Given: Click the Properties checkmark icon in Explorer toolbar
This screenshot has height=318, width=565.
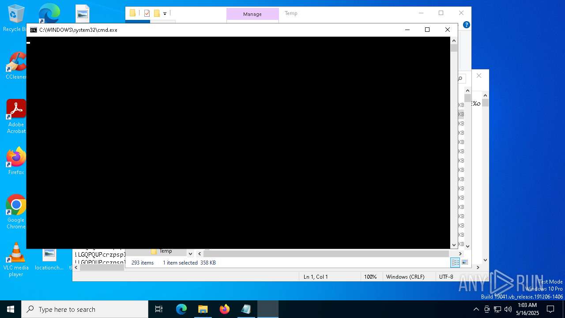Looking at the screenshot, I should pyautogui.click(x=147, y=13).
